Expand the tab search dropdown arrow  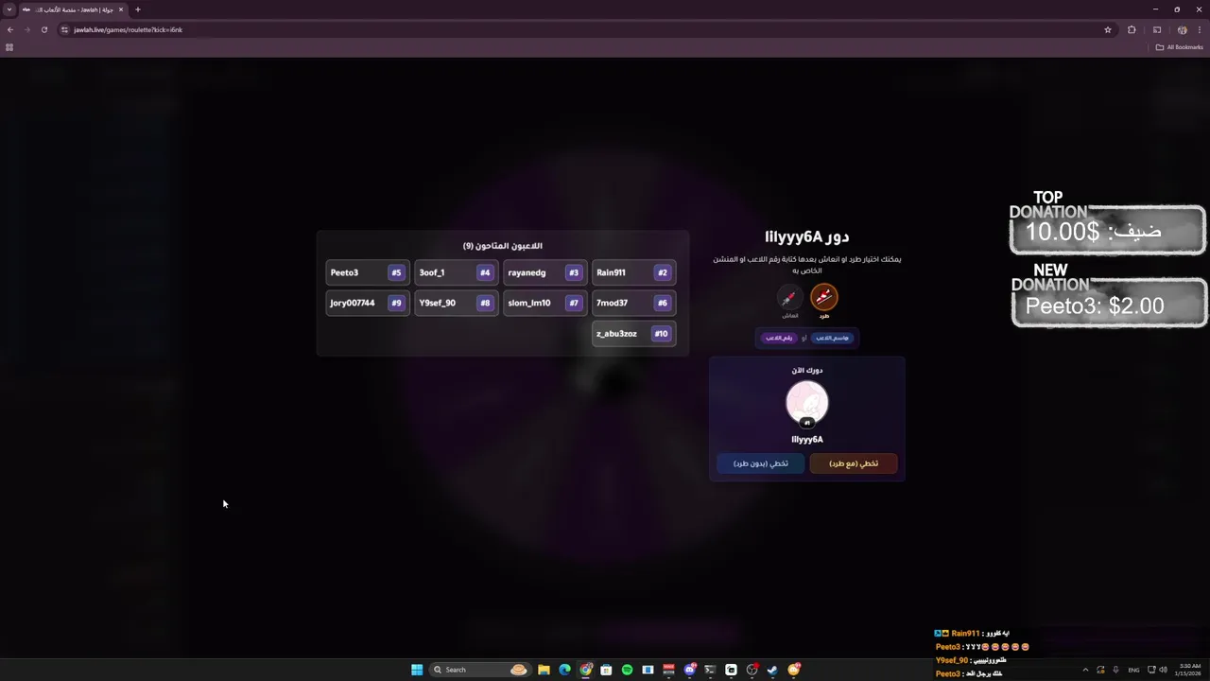[9, 9]
